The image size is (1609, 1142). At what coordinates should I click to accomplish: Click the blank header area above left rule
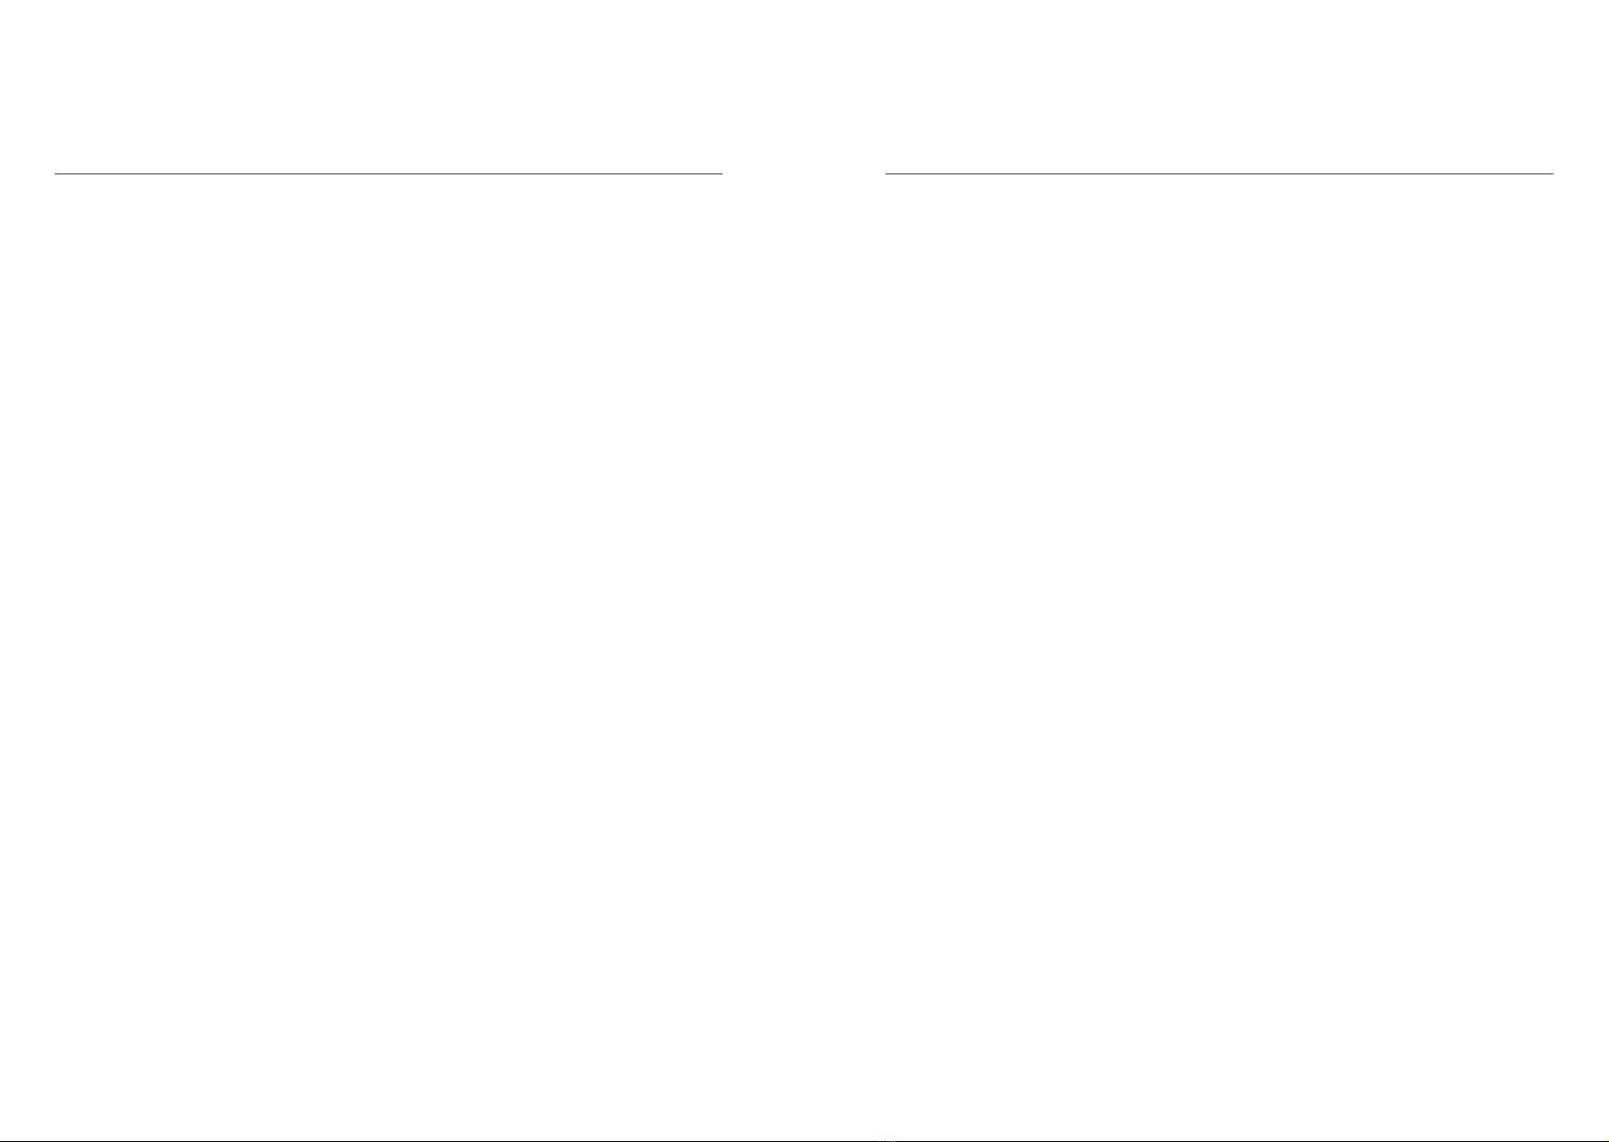tap(388, 86)
